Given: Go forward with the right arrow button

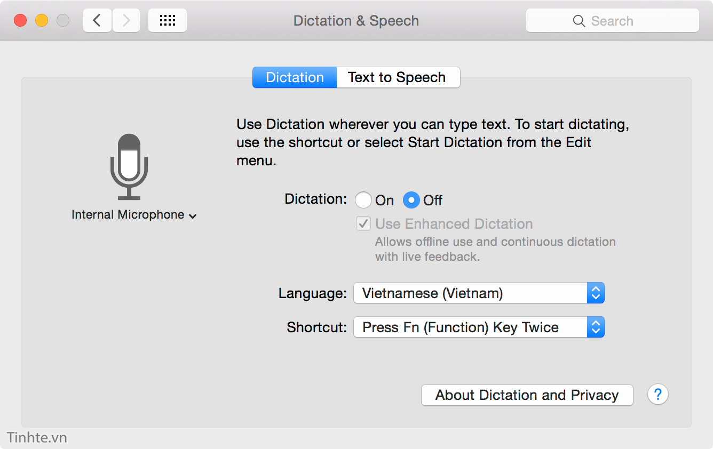Looking at the screenshot, I should [126, 21].
